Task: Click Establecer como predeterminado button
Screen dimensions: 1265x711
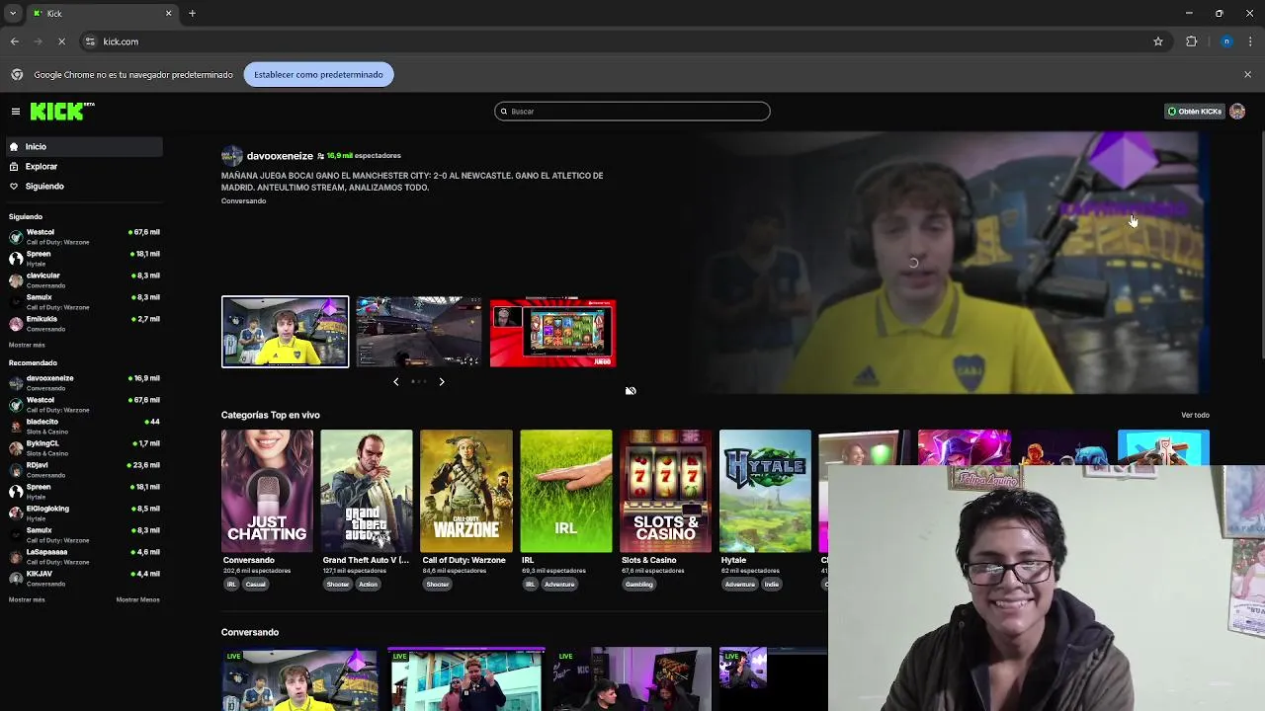Action: pos(318,75)
